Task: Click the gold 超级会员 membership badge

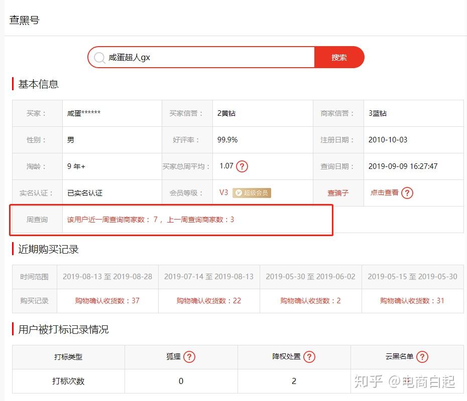Action: [251, 192]
